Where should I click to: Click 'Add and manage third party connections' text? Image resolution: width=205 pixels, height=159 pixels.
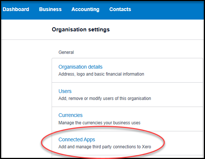point(105,147)
